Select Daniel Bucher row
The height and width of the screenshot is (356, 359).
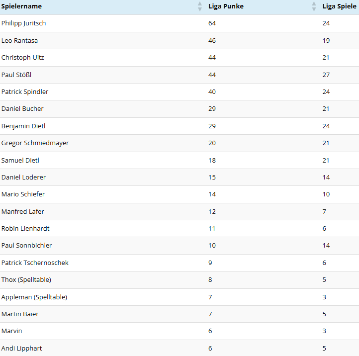tap(179, 109)
